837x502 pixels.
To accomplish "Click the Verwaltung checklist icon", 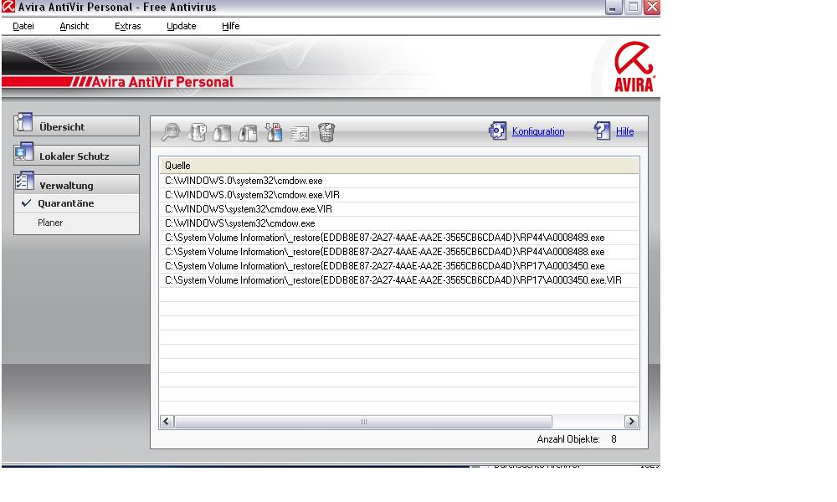I will (x=24, y=181).
